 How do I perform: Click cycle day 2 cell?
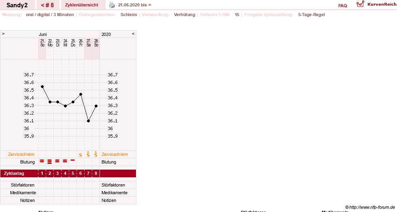50,174
